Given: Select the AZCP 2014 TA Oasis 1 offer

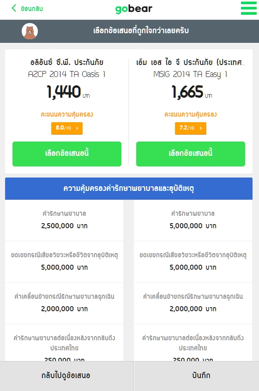Looking at the screenshot, I should pos(67,154).
